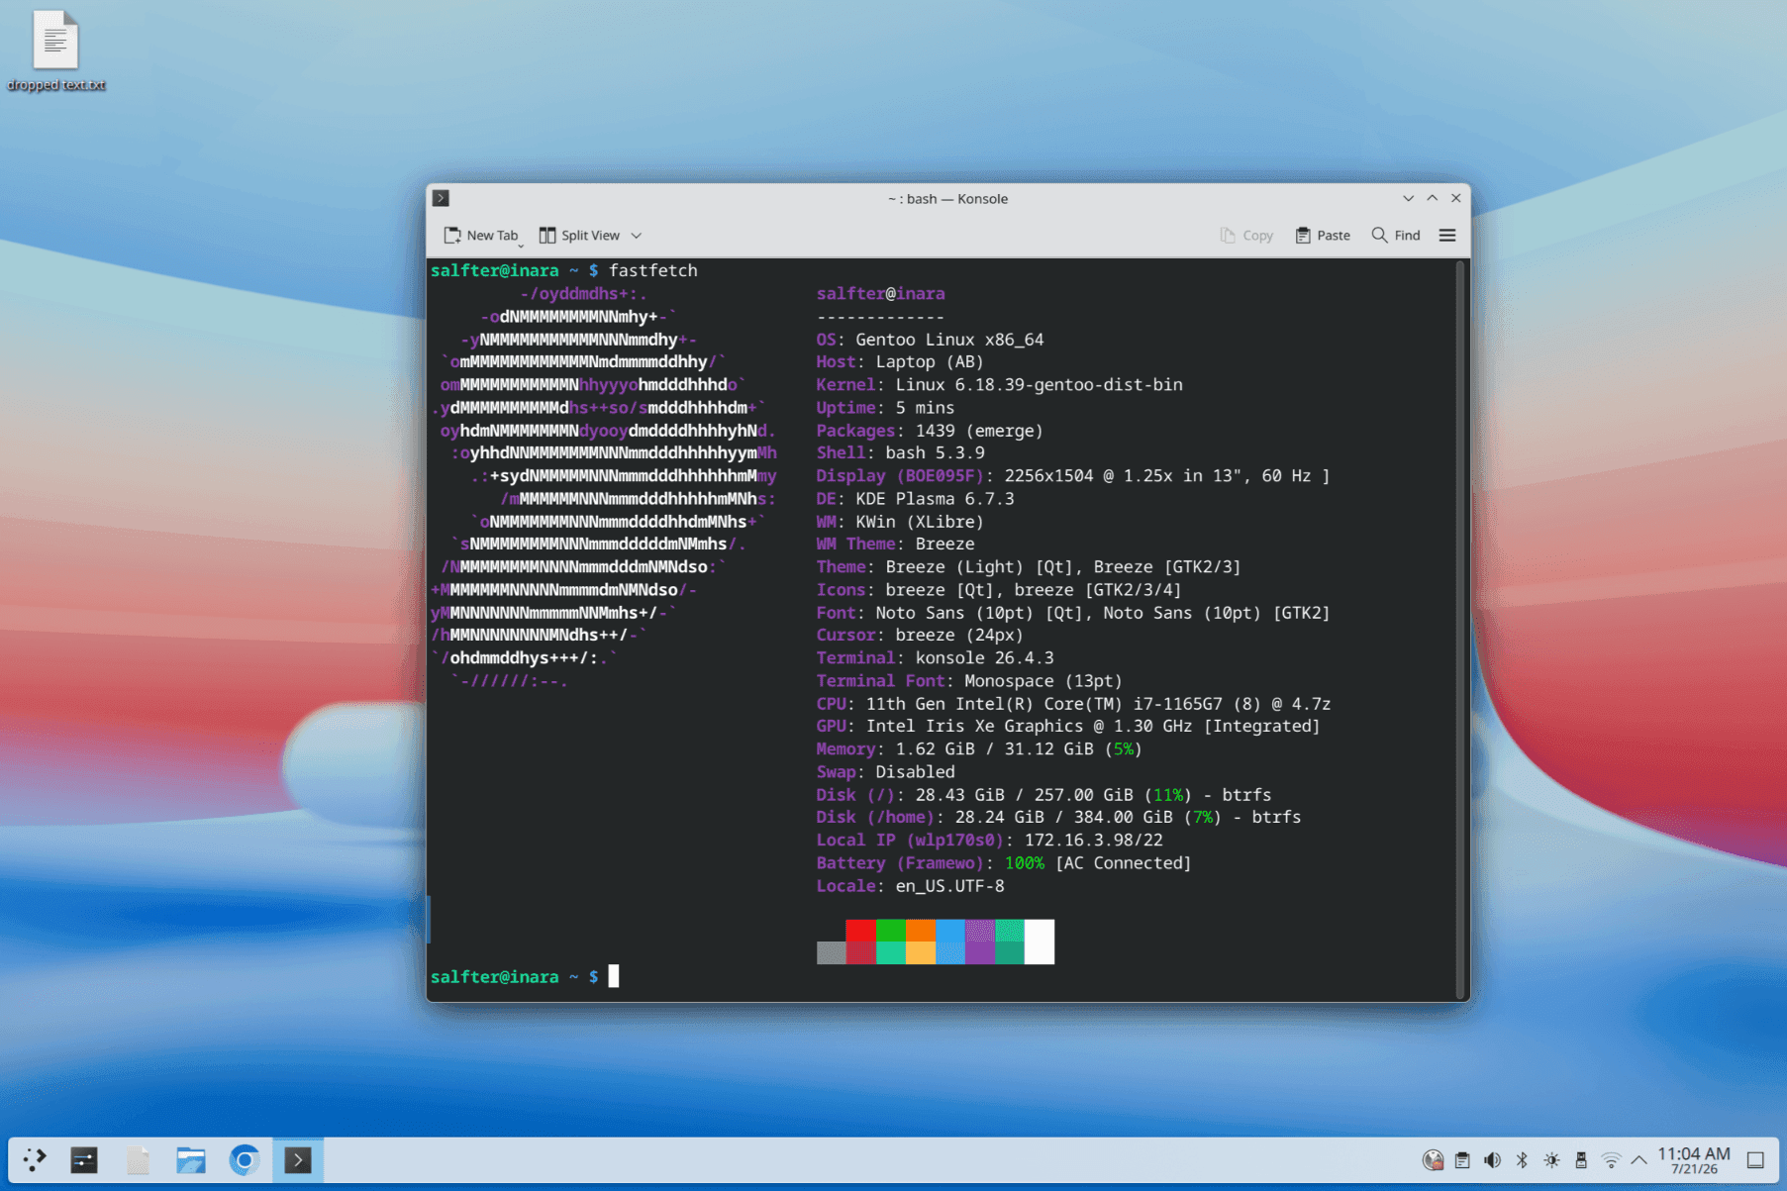The height and width of the screenshot is (1191, 1787).
Task: Open the Bluetooth tray icon
Action: (x=1522, y=1160)
